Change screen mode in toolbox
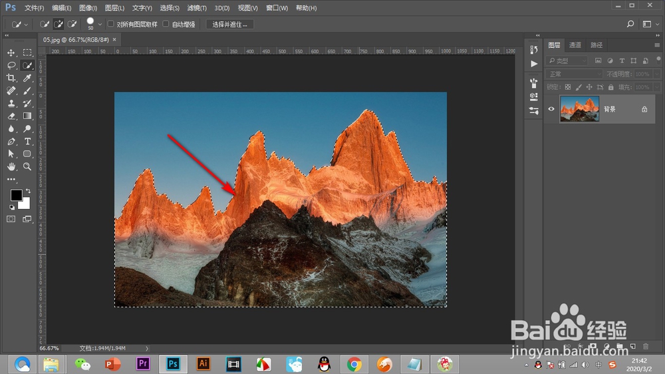This screenshot has height=374, width=665. (x=27, y=219)
